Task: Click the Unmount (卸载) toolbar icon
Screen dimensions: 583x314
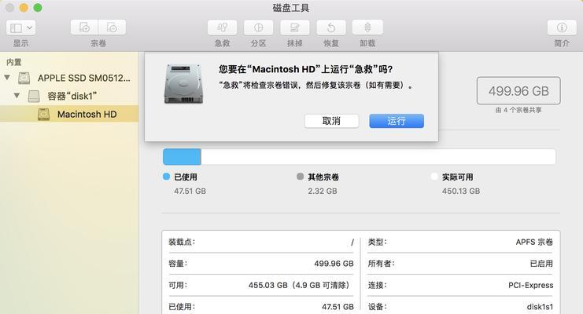Action: [x=367, y=27]
